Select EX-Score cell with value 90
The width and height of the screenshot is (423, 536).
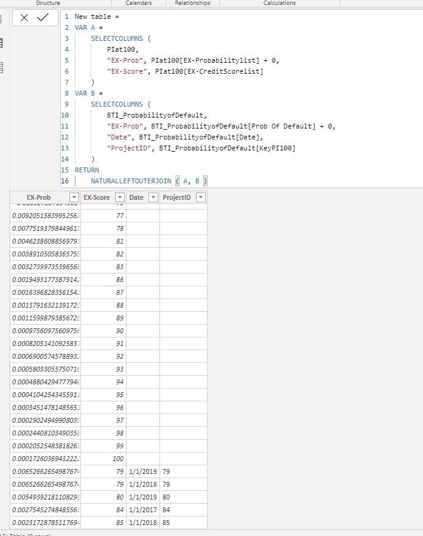tap(103, 331)
